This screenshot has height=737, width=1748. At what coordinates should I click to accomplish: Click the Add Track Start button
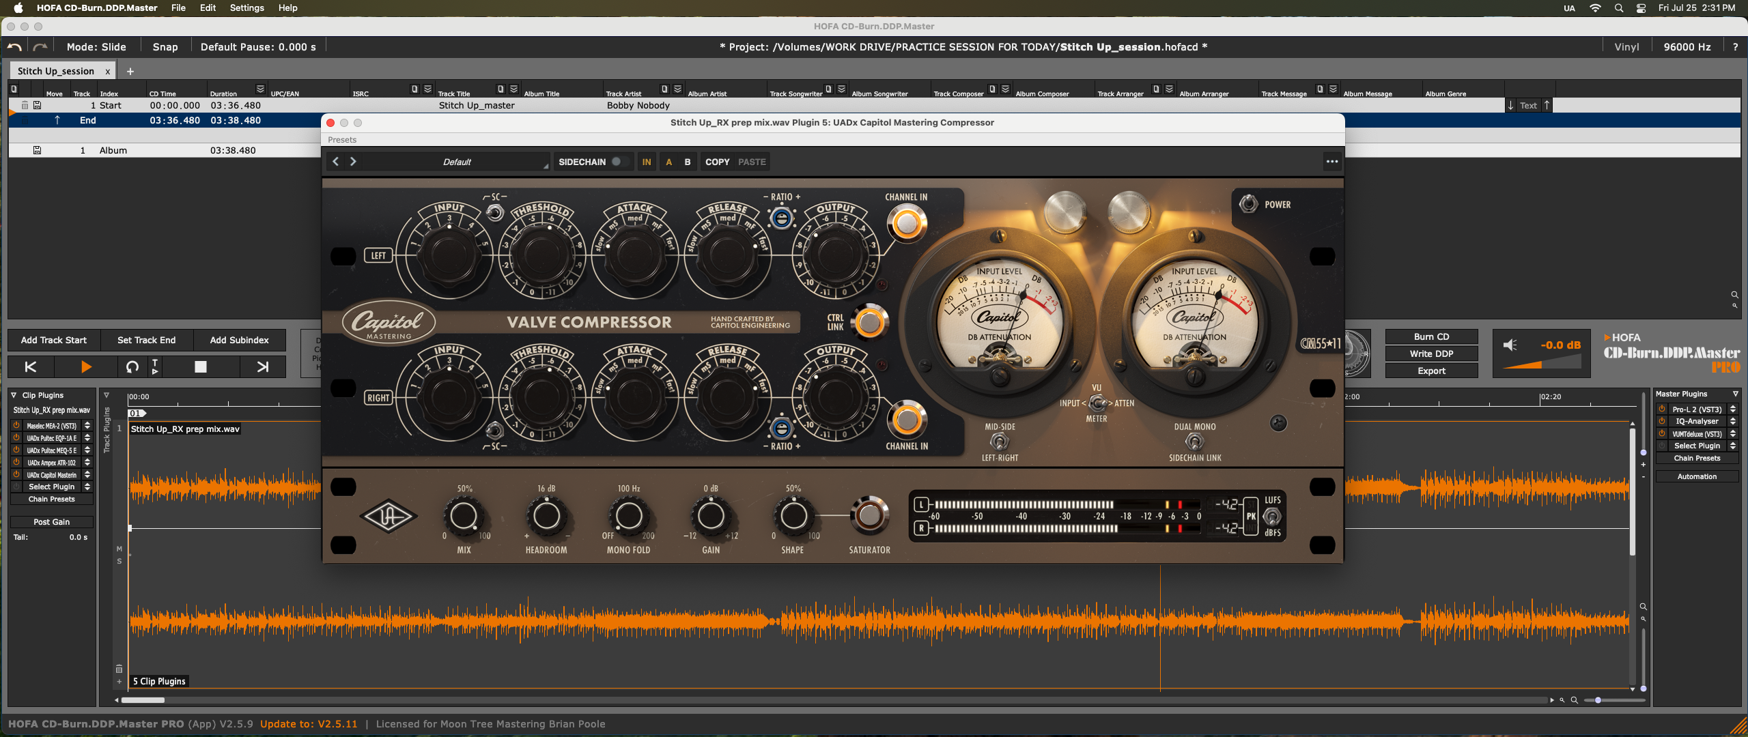tap(54, 340)
